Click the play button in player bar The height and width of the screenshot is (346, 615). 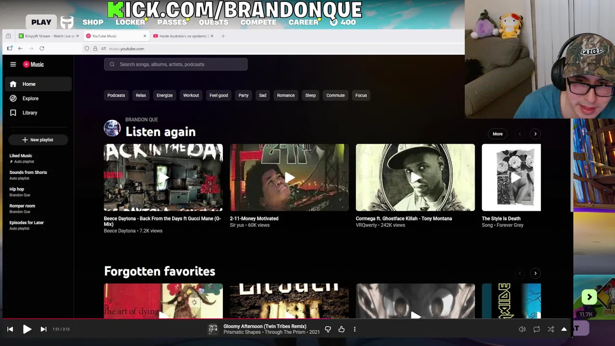click(27, 329)
